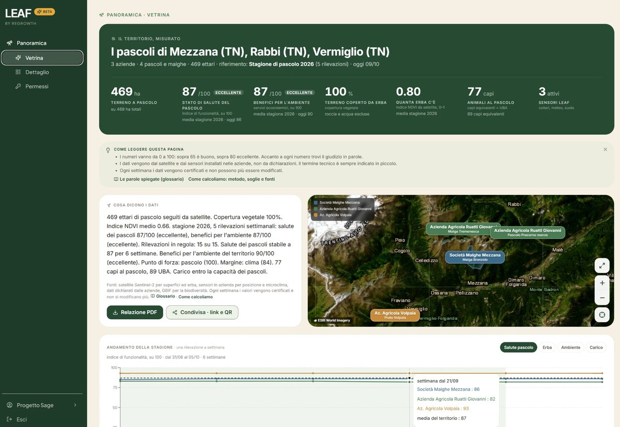Click the download icon in Relazione PDF

pos(115,312)
